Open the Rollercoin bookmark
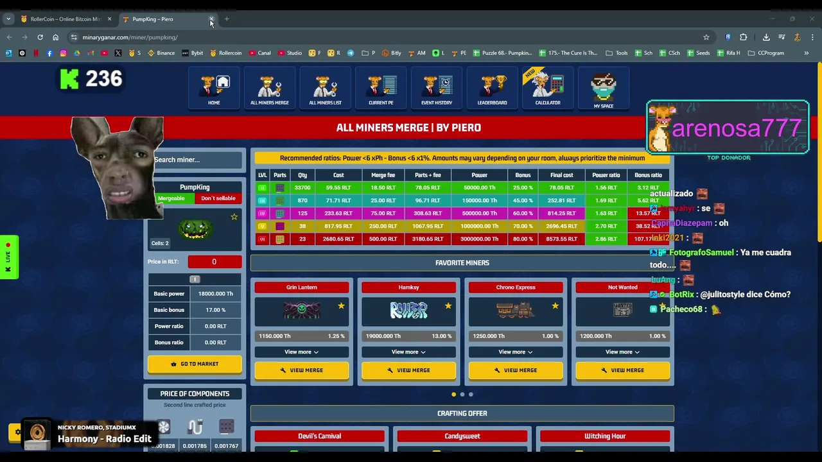Image resolution: width=822 pixels, height=462 pixels. (x=225, y=53)
